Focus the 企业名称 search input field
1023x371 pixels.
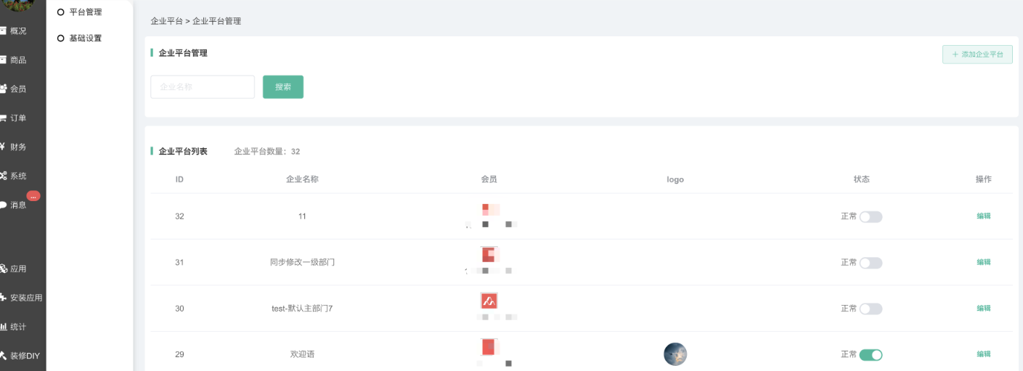coord(203,87)
